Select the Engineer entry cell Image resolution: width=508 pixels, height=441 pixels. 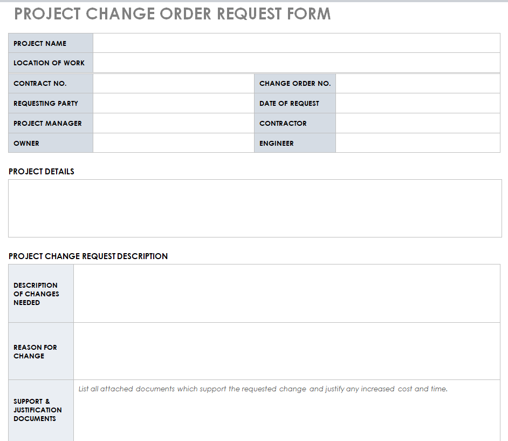(x=417, y=143)
